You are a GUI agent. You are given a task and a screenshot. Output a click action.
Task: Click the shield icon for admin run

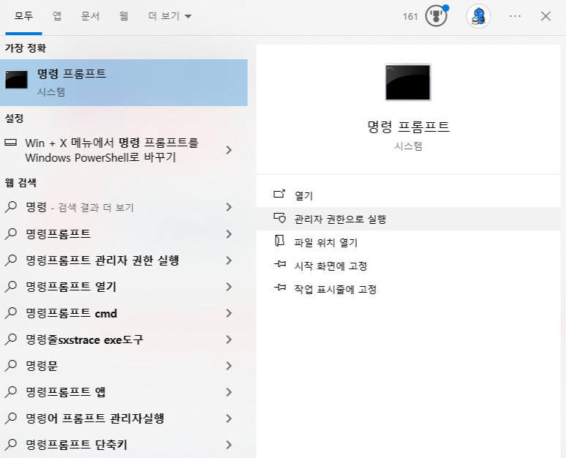click(x=279, y=218)
